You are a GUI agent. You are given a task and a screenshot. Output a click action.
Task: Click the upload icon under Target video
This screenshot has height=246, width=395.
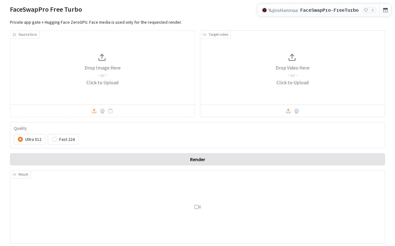288,111
